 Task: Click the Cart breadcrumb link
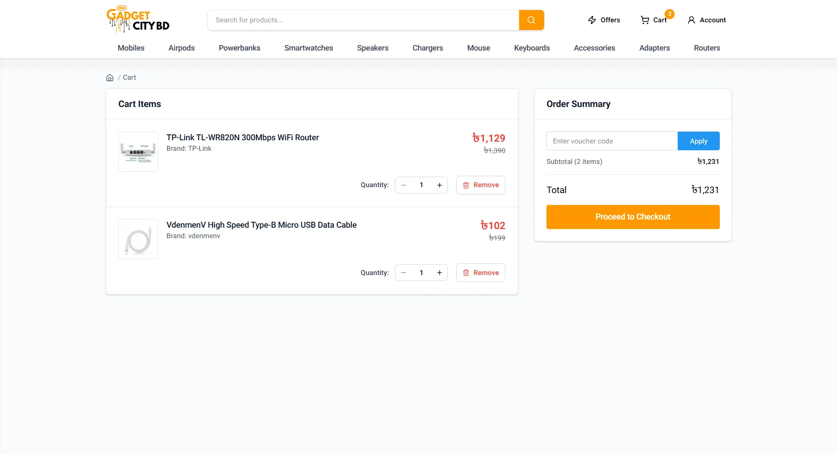point(130,77)
